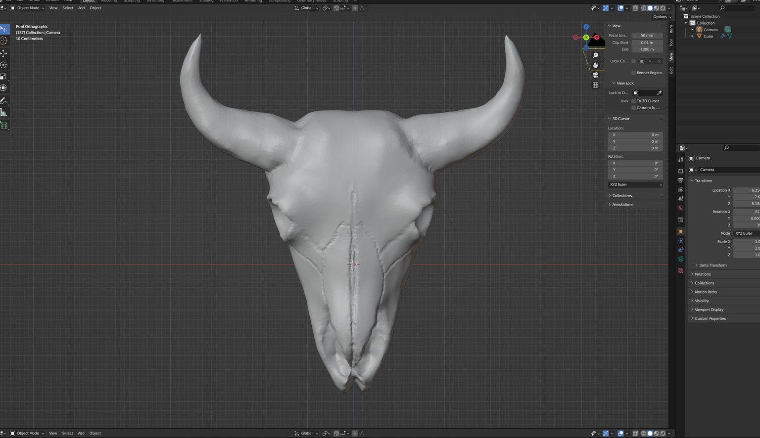Switch to the Item sidebar tab
The image size is (760, 438).
coord(671,29)
